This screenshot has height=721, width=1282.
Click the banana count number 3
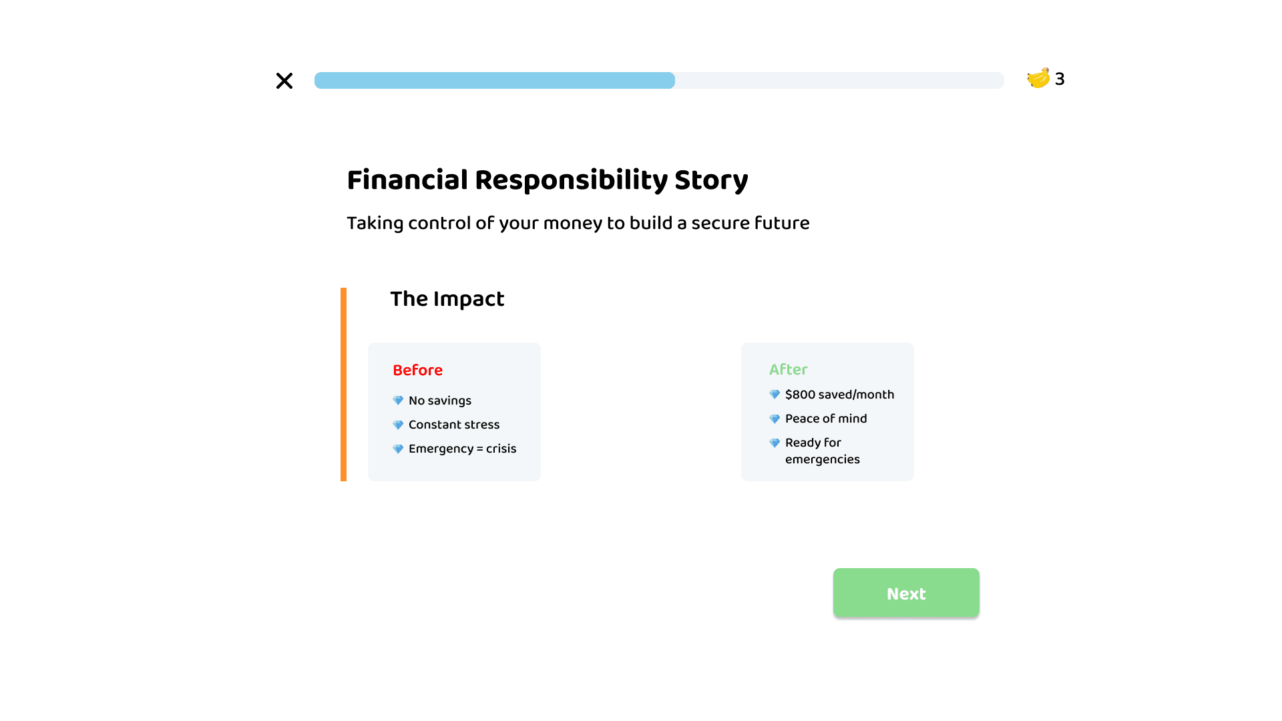pyautogui.click(x=1060, y=79)
